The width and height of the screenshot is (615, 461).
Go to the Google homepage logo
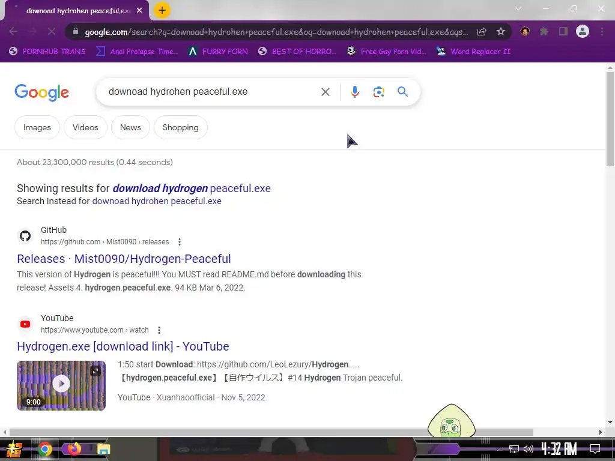(x=41, y=92)
